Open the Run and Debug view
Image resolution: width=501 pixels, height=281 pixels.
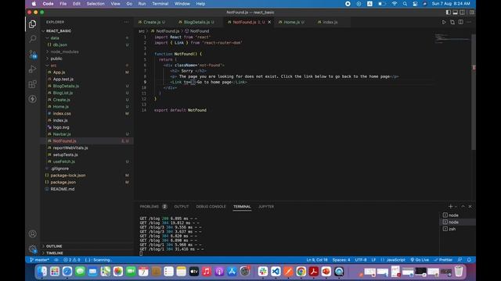point(32,69)
